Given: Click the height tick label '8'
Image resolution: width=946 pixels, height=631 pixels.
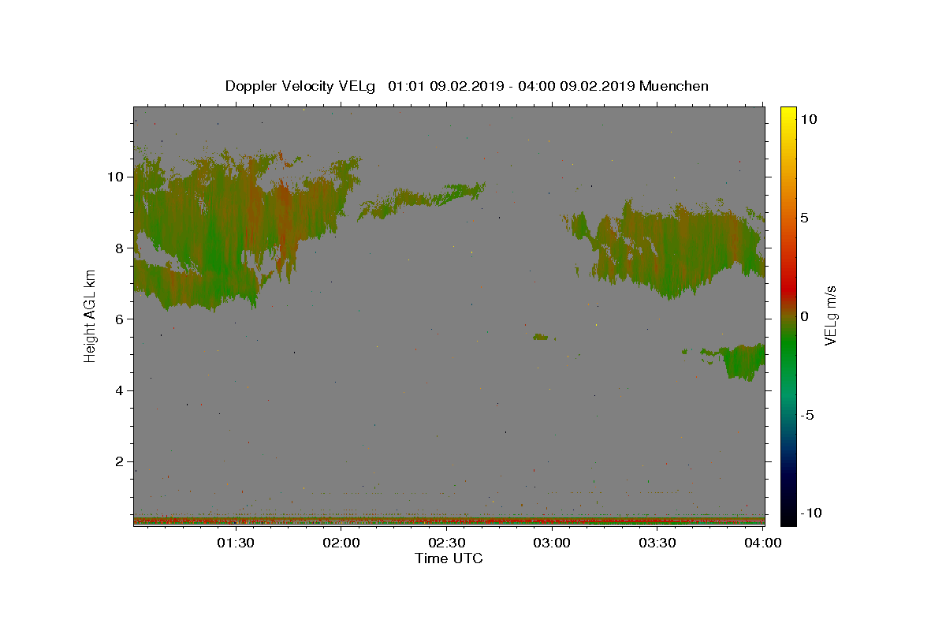Looking at the screenshot, I should coord(120,248).
